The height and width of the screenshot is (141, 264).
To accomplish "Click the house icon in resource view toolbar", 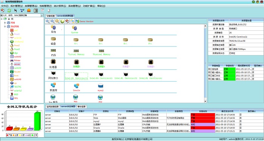I will (x=67, y=21).
